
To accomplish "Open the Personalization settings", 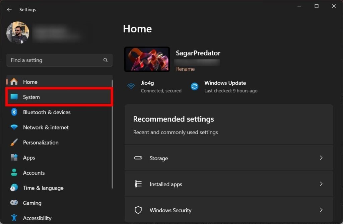I will (60, 143).
